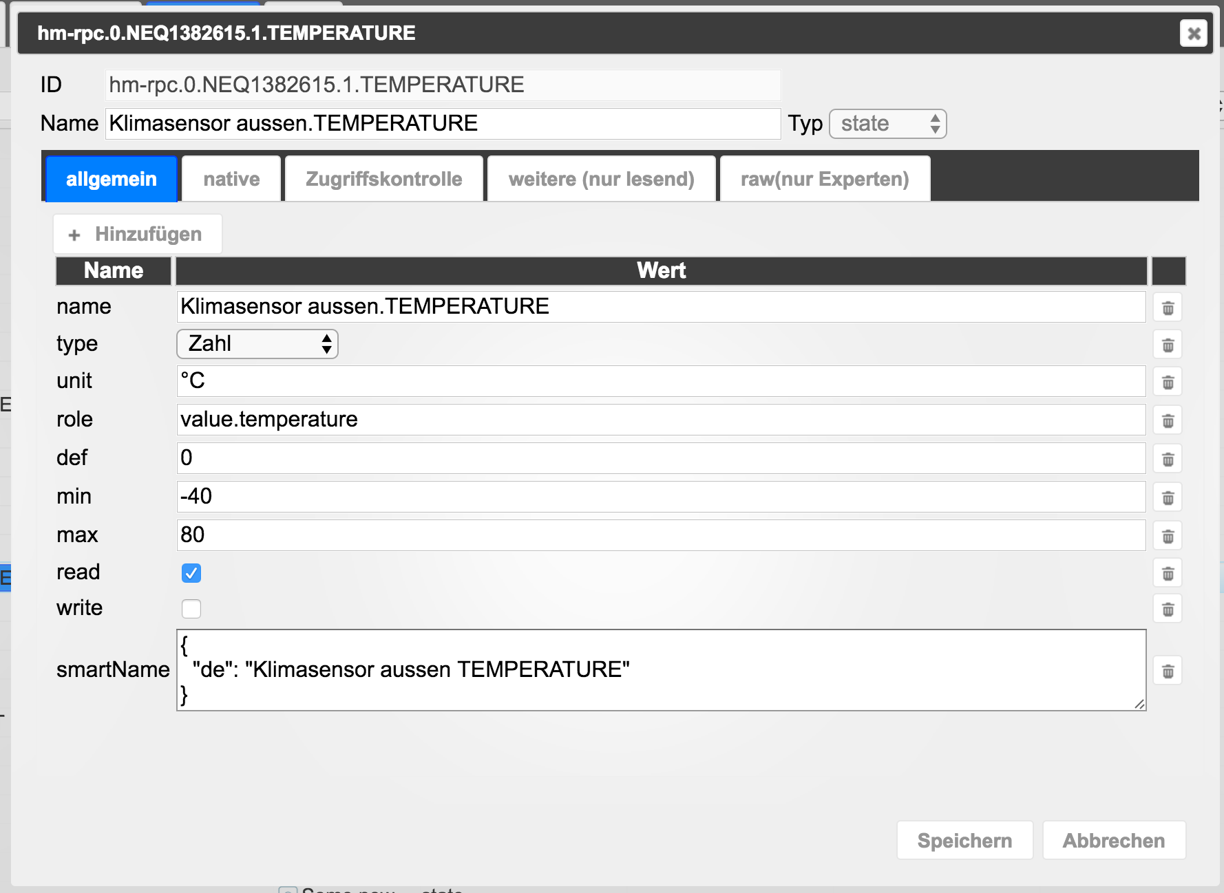Delete the role row with trash icon
1224x893 pixels.
pyautogui.click(x=1168, y=420)
